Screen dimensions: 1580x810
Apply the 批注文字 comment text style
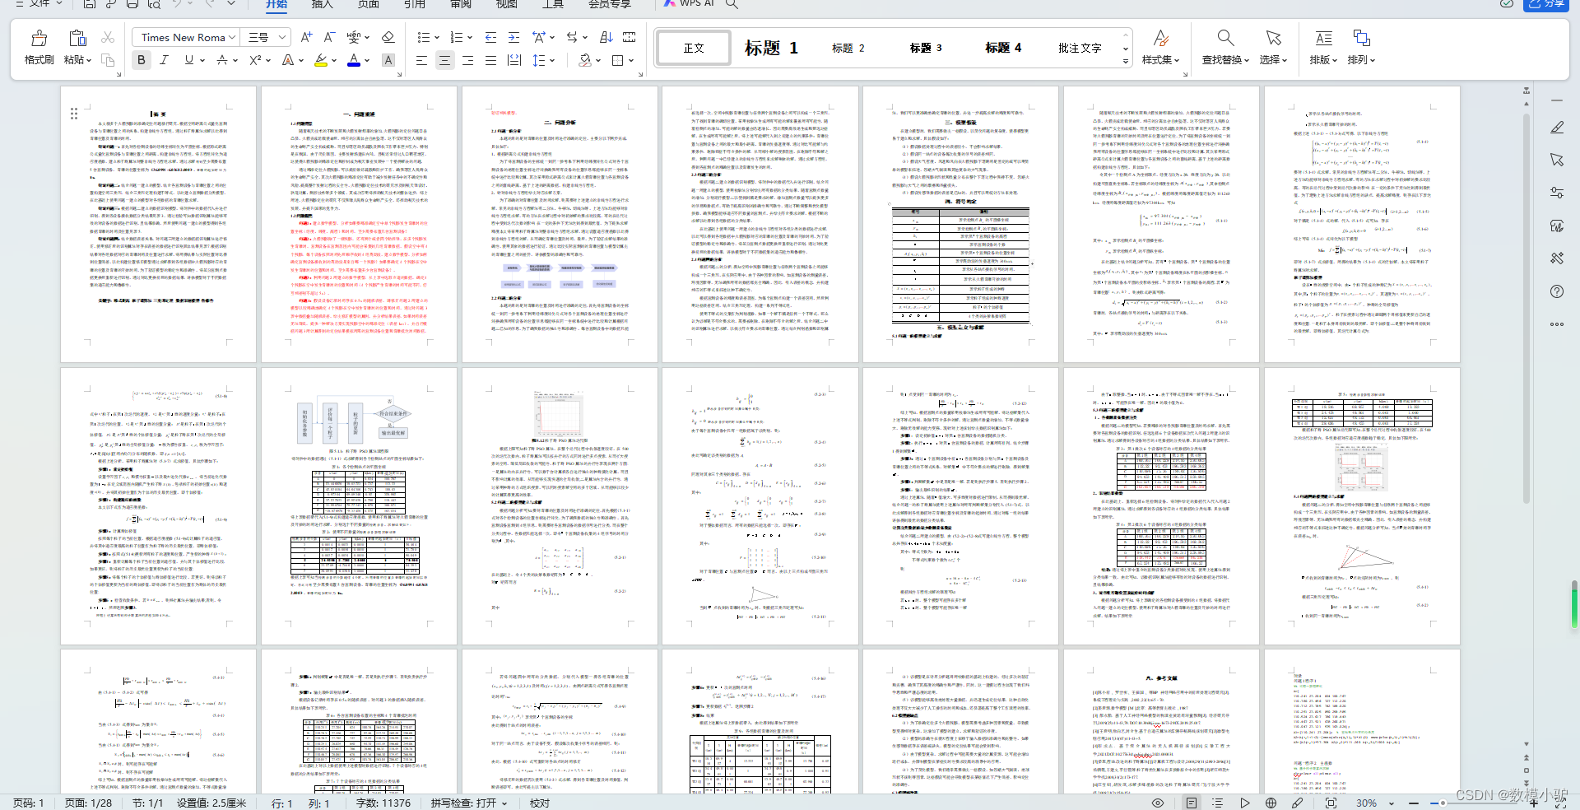[1080, 48]
